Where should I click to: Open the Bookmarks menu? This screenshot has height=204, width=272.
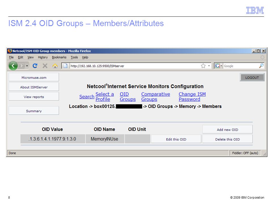pos(59,57)
